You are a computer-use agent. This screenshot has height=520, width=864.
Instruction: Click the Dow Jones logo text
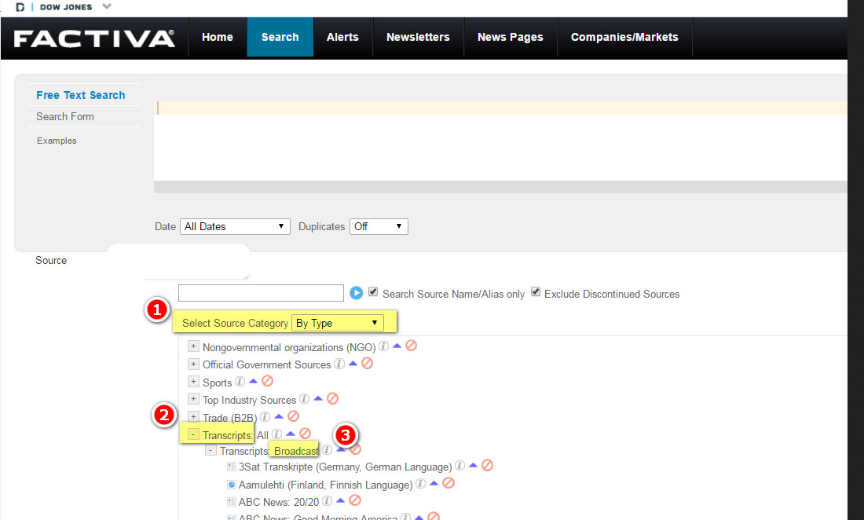coord(66,7)
